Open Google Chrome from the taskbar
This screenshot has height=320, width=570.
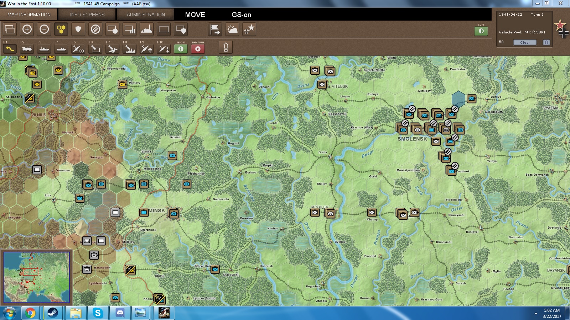coord(30,313)
